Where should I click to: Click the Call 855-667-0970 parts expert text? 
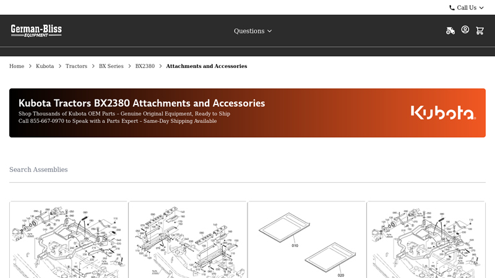[x=118, y=121]
